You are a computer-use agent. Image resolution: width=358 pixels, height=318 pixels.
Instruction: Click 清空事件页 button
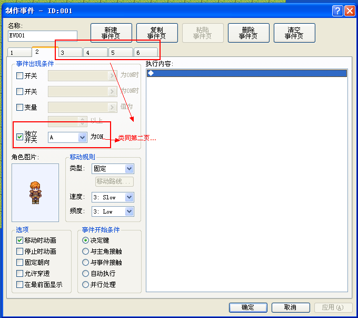point(294,33)
